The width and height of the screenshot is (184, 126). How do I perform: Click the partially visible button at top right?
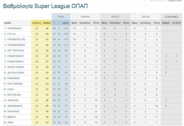[x=175, y=0]
